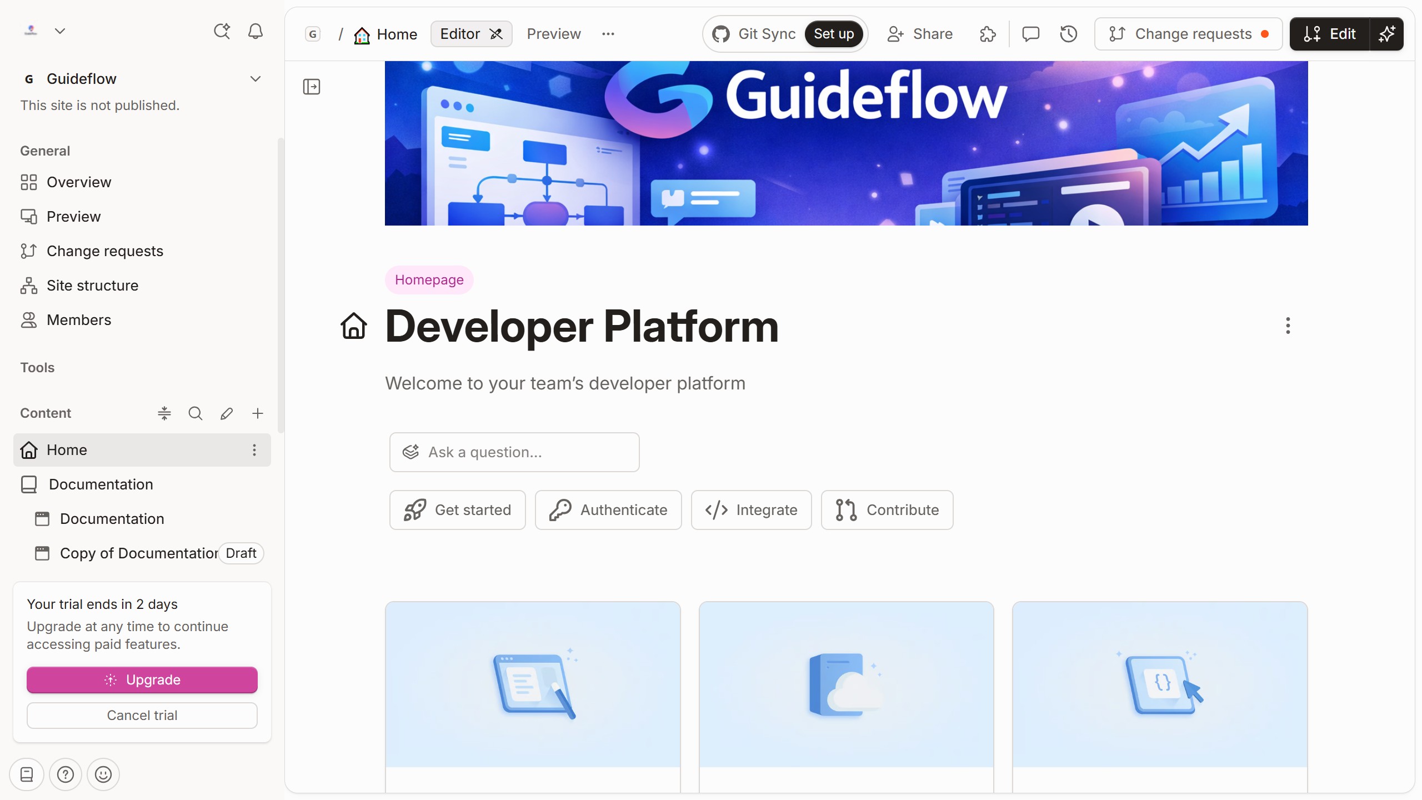The height and width of the screenshot is (800, 1422).
Task: Open the page actions vertical dots menu
Action: [x=1288, y=326]
